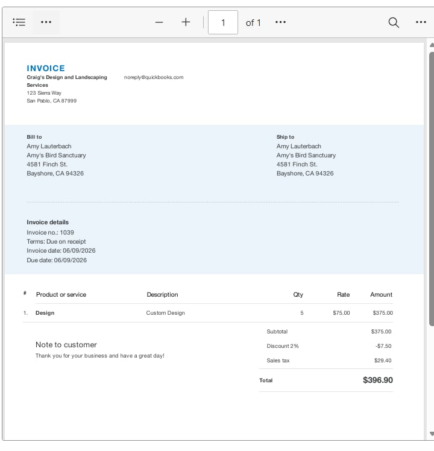Click the '$75.00' rate value
This screenshot has width=434, height=451.
click(341, 313)
